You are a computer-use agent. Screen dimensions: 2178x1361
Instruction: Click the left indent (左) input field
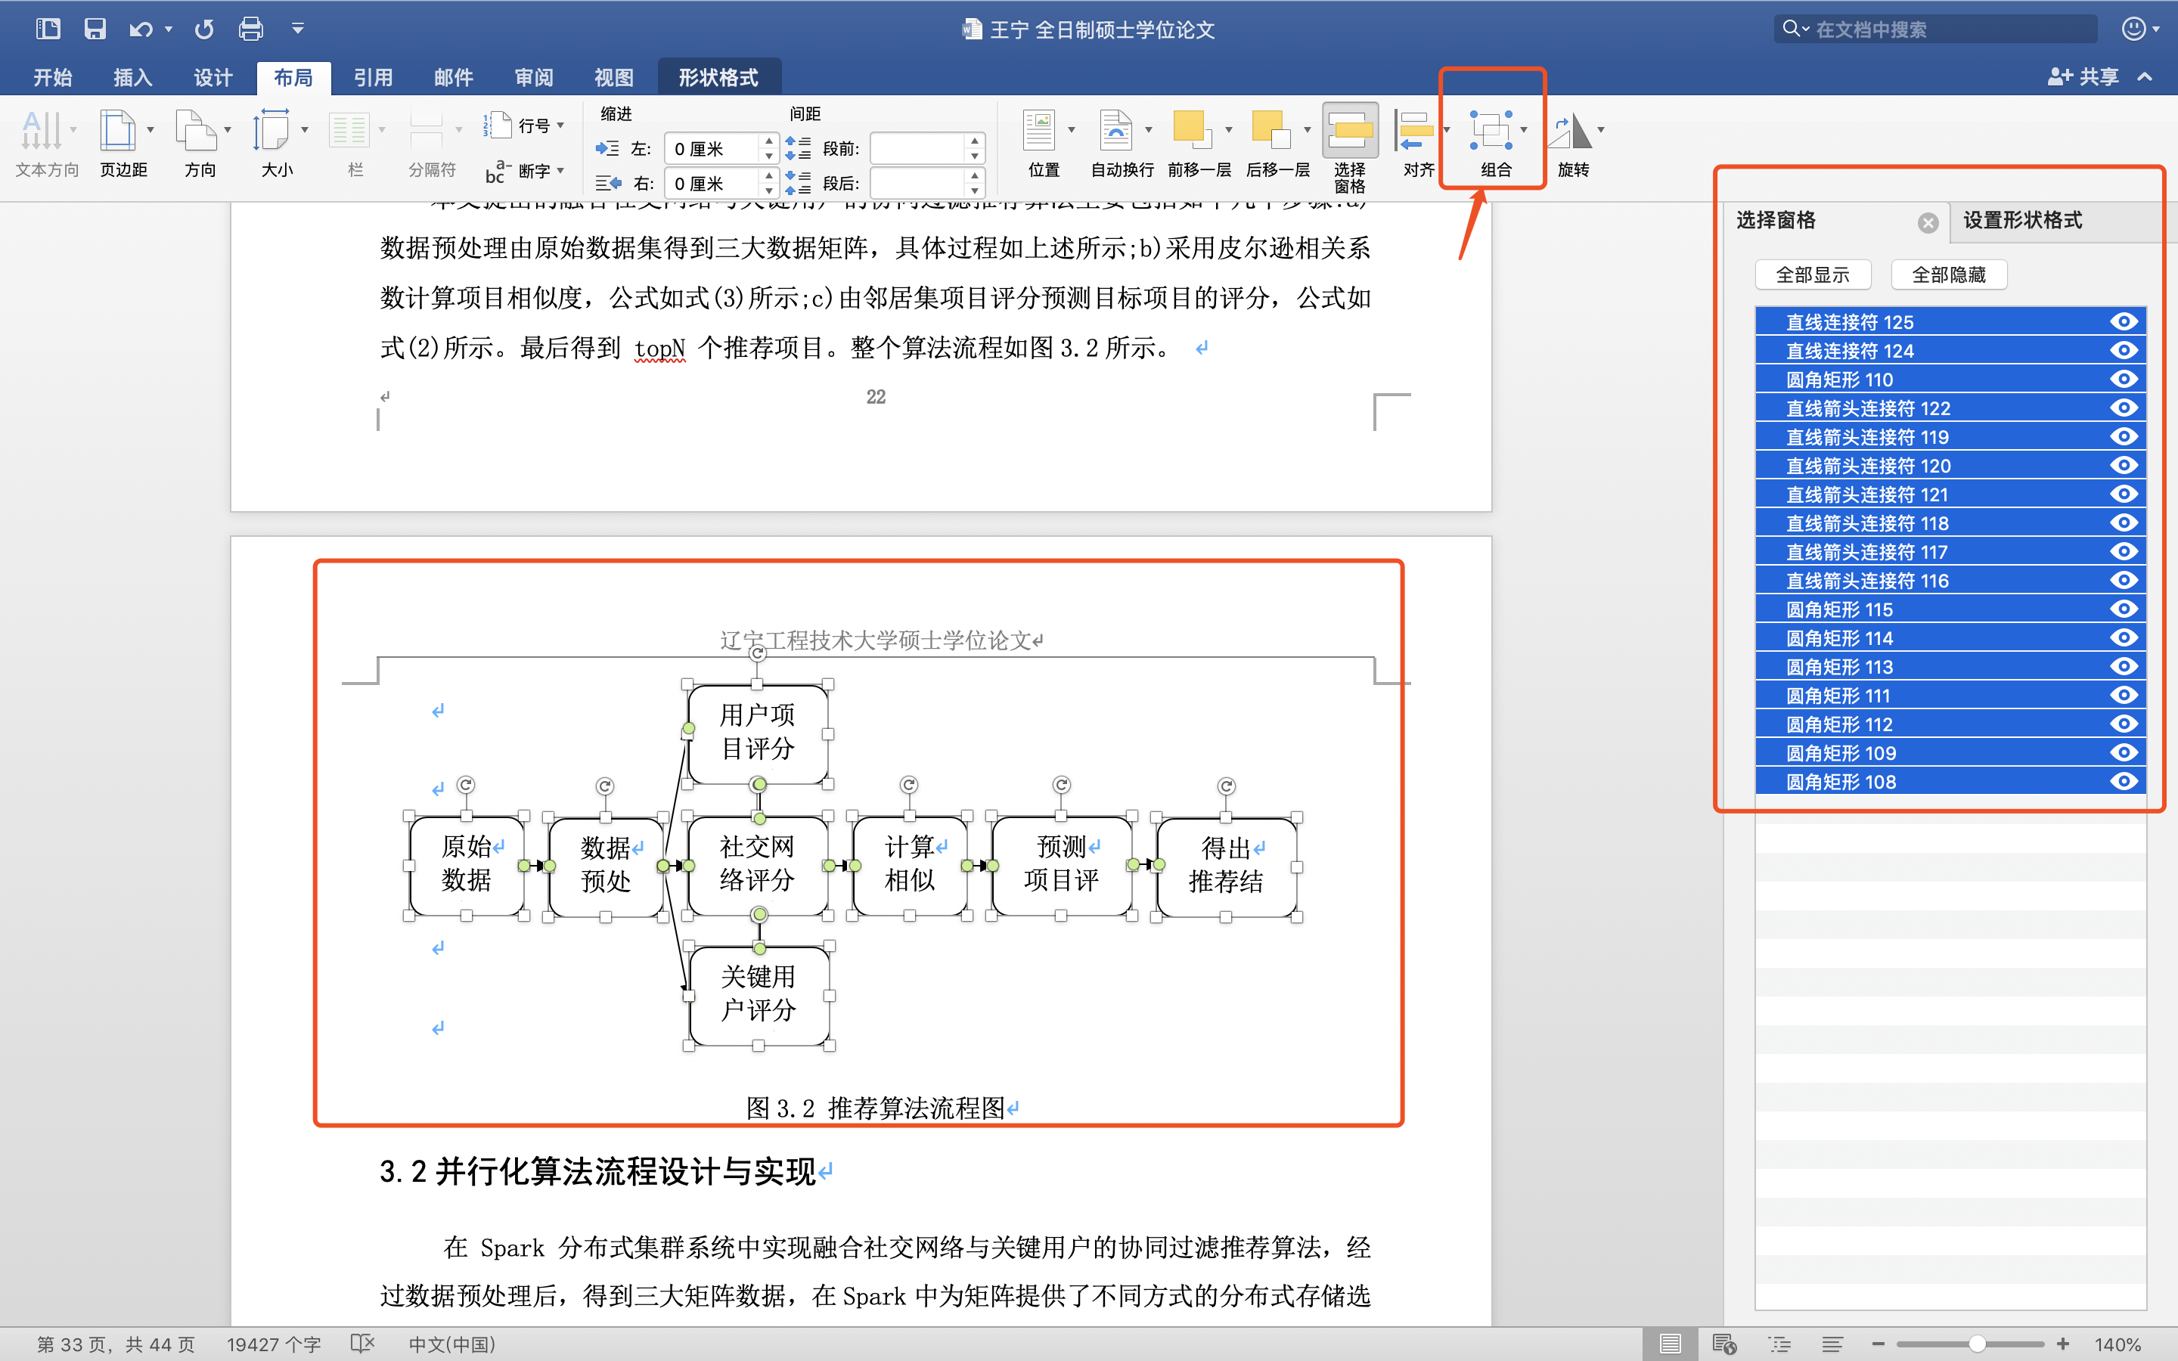(712, 148)
